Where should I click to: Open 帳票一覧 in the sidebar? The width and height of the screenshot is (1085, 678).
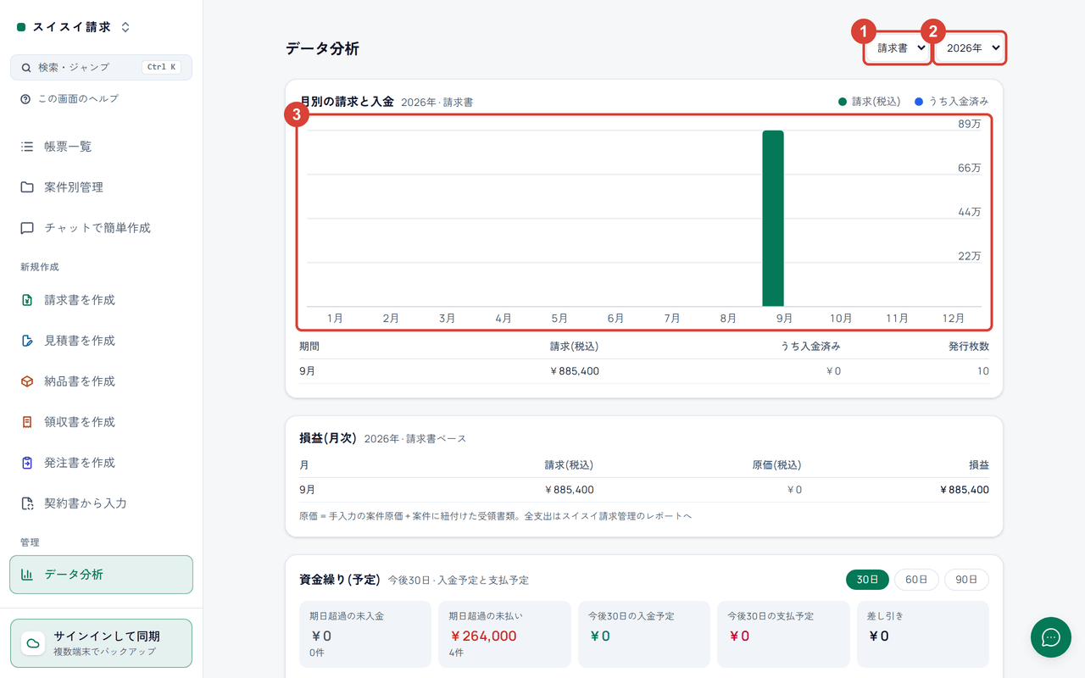(x=101, y=147)
